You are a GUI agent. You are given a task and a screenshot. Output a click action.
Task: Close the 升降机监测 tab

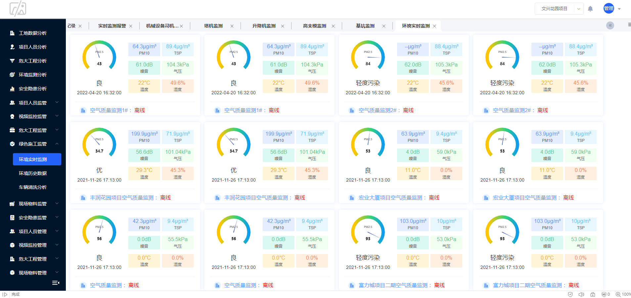pos(283,25)
